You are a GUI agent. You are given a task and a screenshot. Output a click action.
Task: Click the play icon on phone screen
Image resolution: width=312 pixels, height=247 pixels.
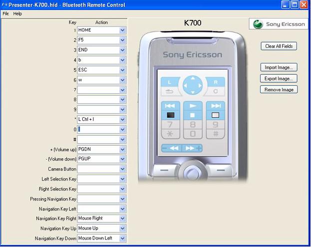coord(193,106)
